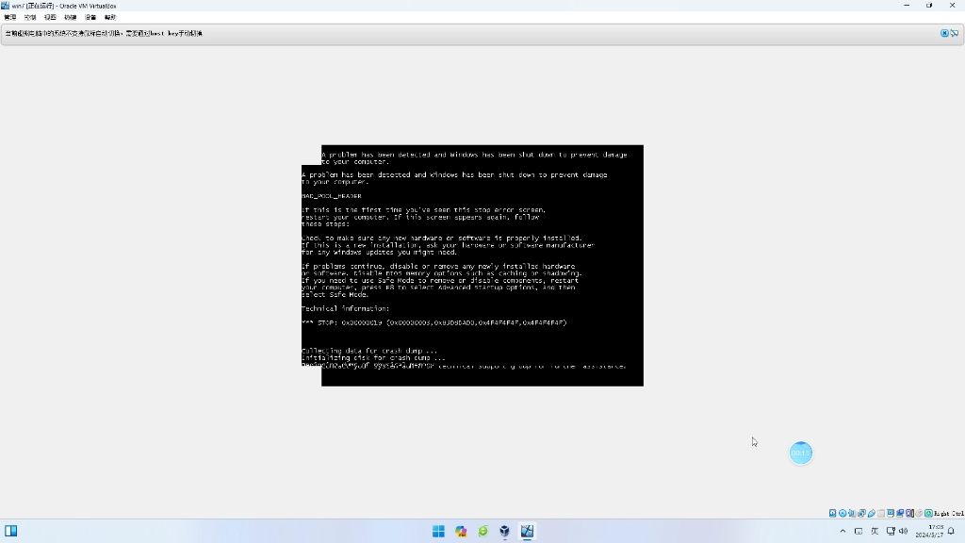
Task: Click the optical disc status icon
Action: point(842,514)
